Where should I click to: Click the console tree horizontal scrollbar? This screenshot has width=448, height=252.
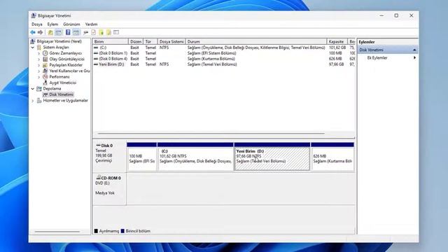57,232
